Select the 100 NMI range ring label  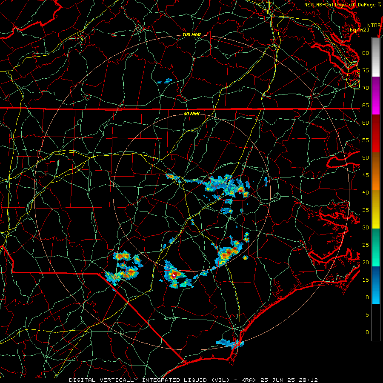coord(191,35)
